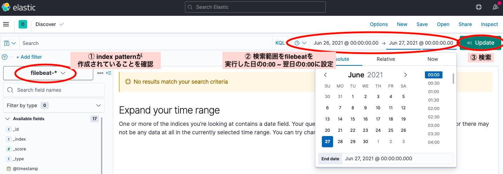The width and height of the screenshot is (503, 174).
Task: Open the help menu lifebuoy icon
Action: pos(478,7)
